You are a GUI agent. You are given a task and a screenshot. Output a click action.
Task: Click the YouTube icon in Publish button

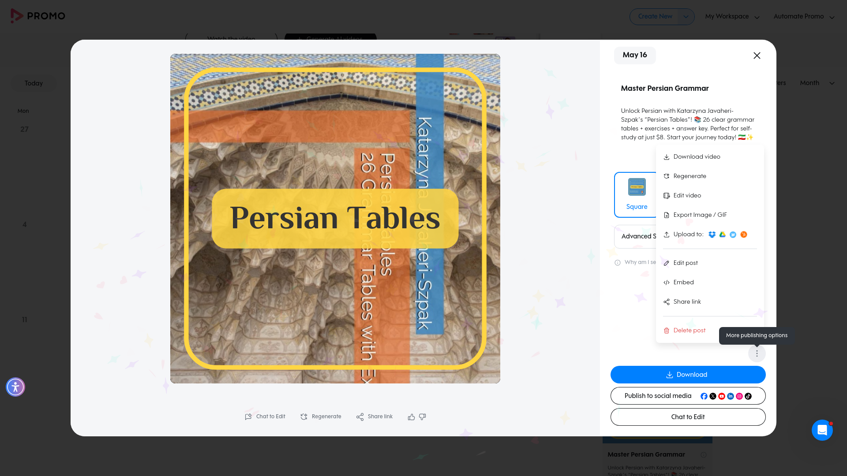point(722,396)
